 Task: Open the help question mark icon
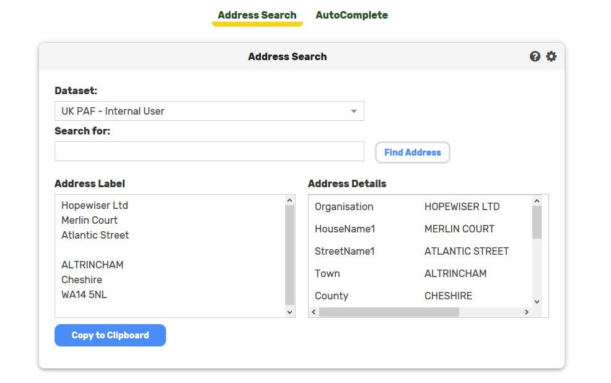pos(535,56)
